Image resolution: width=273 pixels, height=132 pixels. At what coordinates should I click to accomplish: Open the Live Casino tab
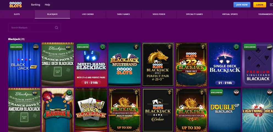coord(88,14)
